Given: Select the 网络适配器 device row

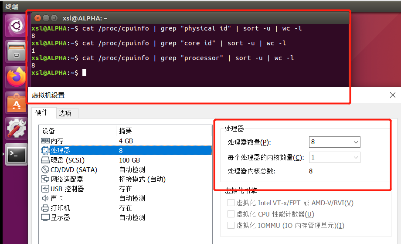Looking at the screenshot, I should 126,179.
